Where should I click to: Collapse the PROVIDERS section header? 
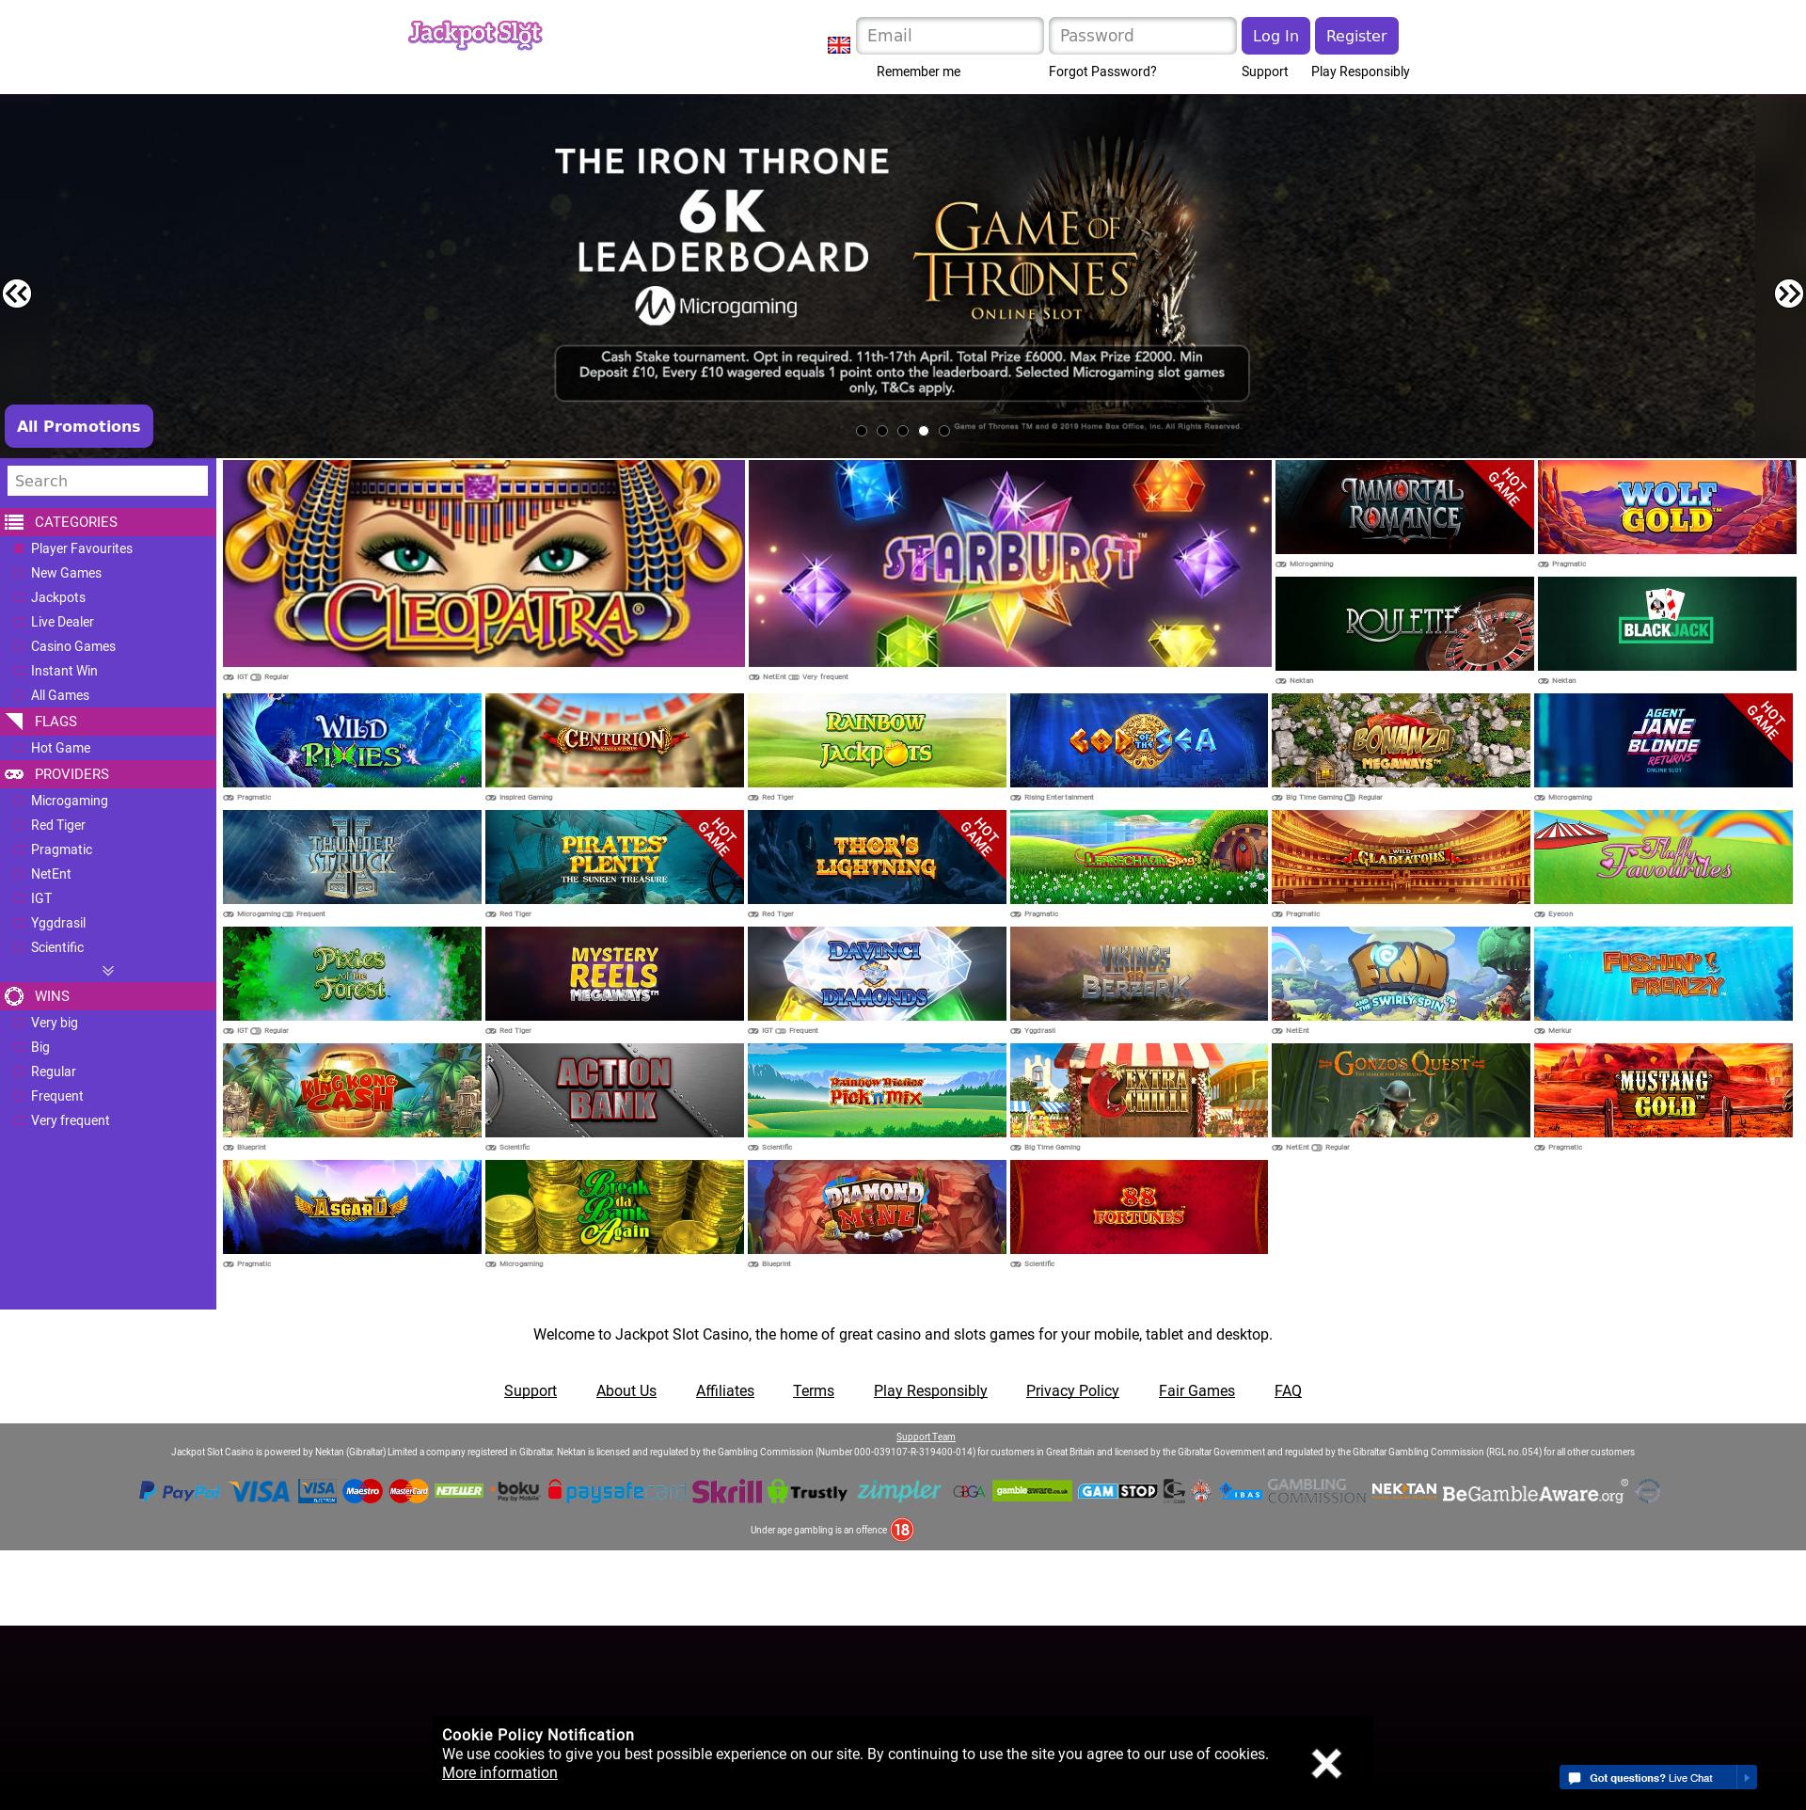click(x=108, y=774)
